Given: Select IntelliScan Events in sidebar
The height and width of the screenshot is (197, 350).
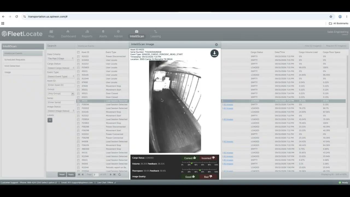Looking at the screenshot, I should click(x=23, y=53).
